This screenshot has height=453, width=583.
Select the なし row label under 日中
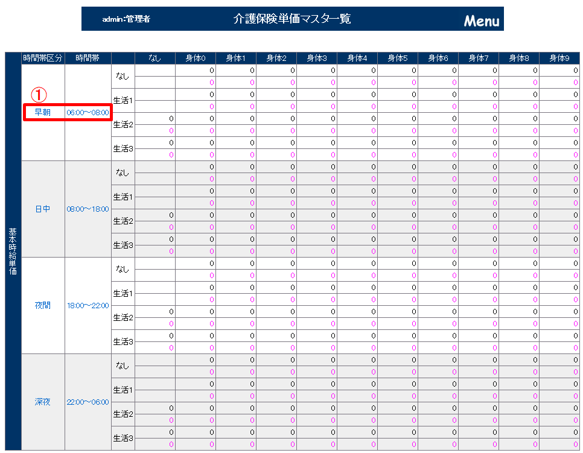coord(123,173)
